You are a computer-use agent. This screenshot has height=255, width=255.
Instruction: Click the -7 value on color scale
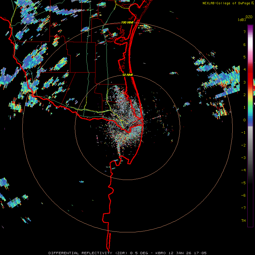243,208
